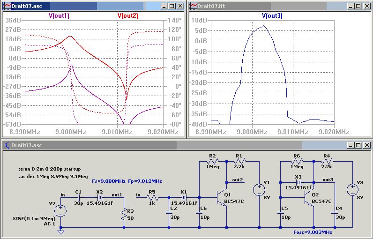Close the Draft87.asc plot window
Viewport: 373px width, 239px height.
click(x=180, y=6)
